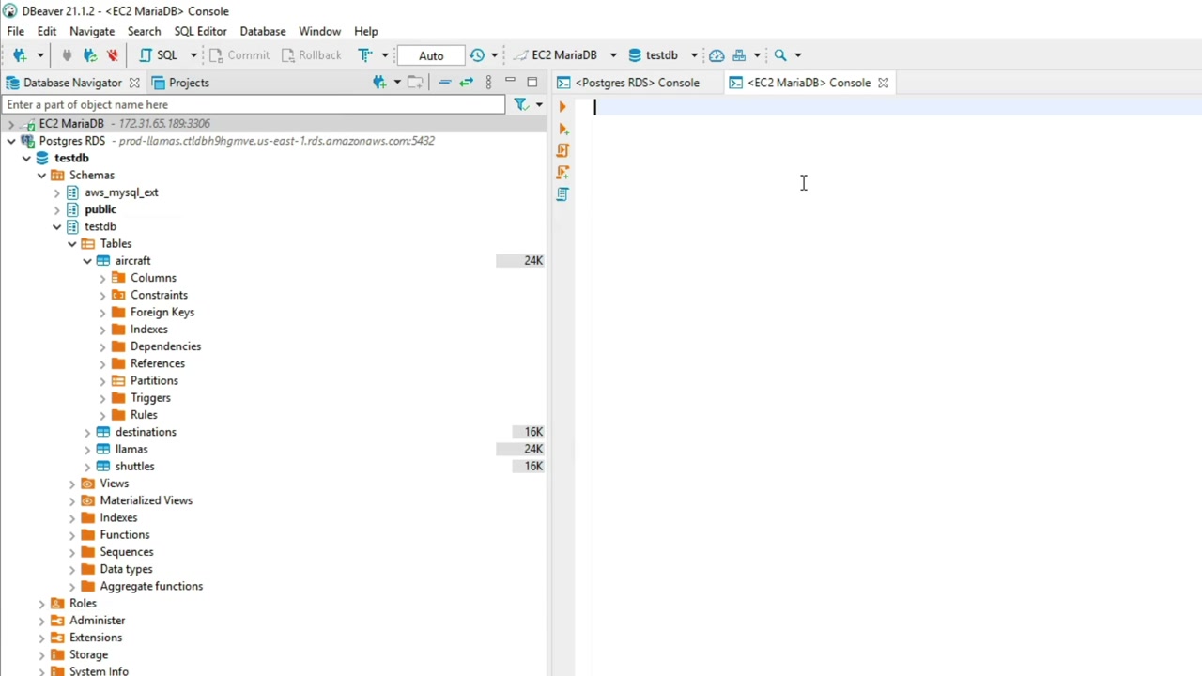Click the Rollback button
The image size is (1202, 676).
tap(311, 55)
